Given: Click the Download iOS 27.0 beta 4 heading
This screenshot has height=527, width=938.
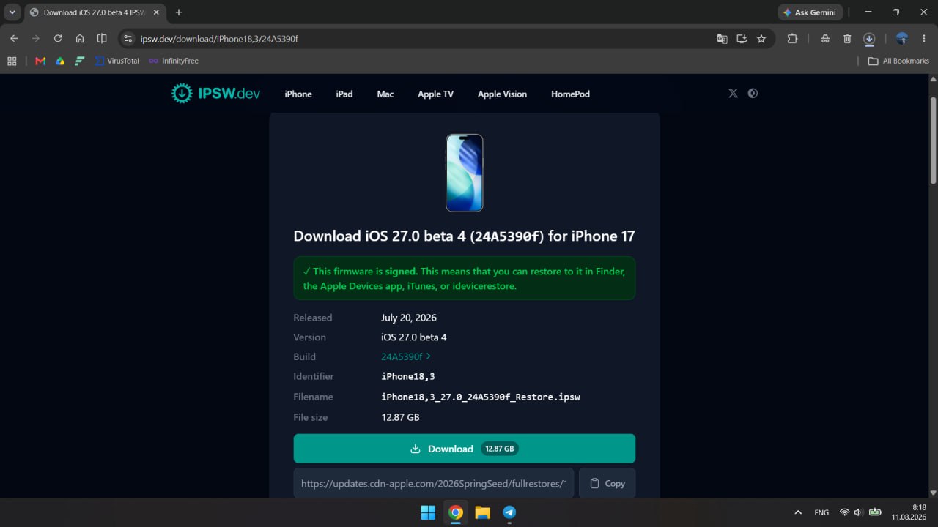Looking at the screenshot, I should pyautogui.click(x=465, y=236).
